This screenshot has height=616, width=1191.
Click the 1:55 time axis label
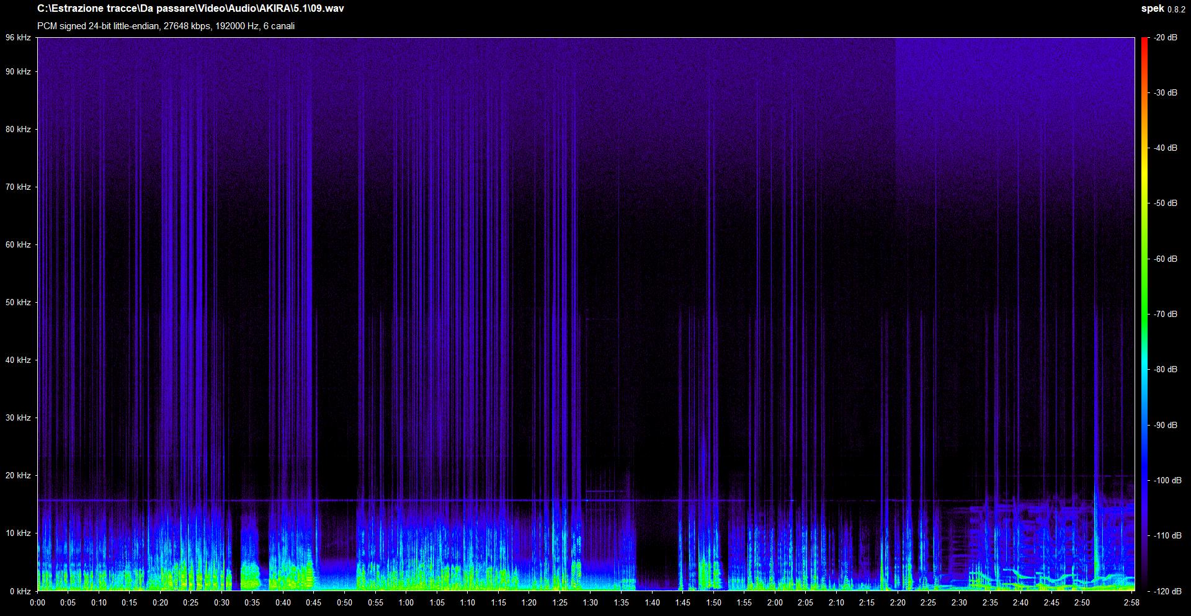(744, 603)
